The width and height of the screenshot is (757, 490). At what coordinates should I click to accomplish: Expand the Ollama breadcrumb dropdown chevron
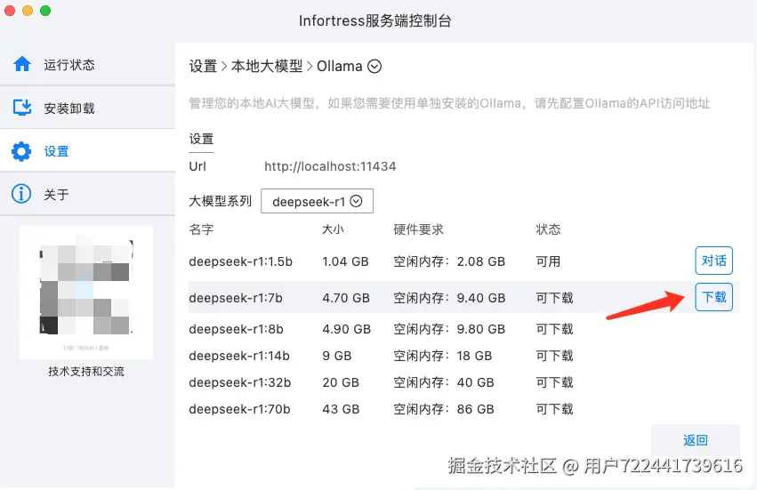tap(374, 66)
